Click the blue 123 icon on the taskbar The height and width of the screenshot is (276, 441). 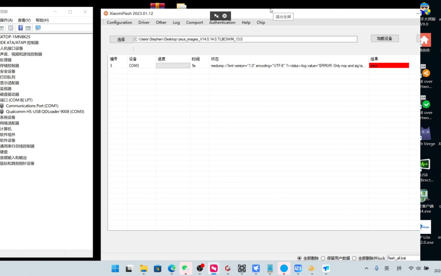point(298,268)
